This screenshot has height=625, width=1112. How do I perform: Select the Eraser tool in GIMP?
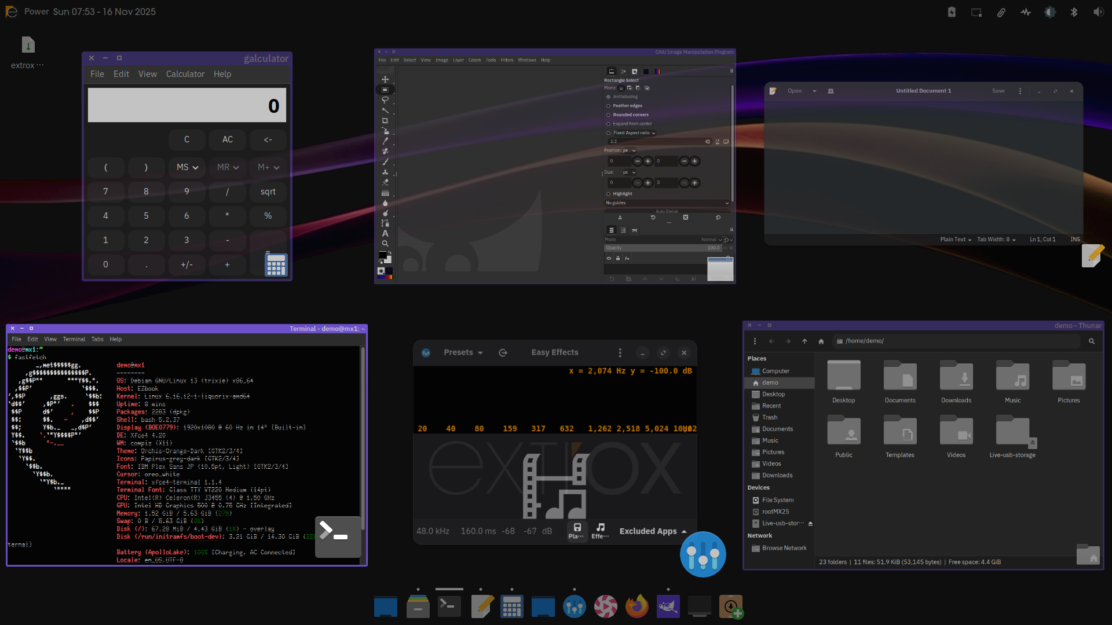(385, 182)
